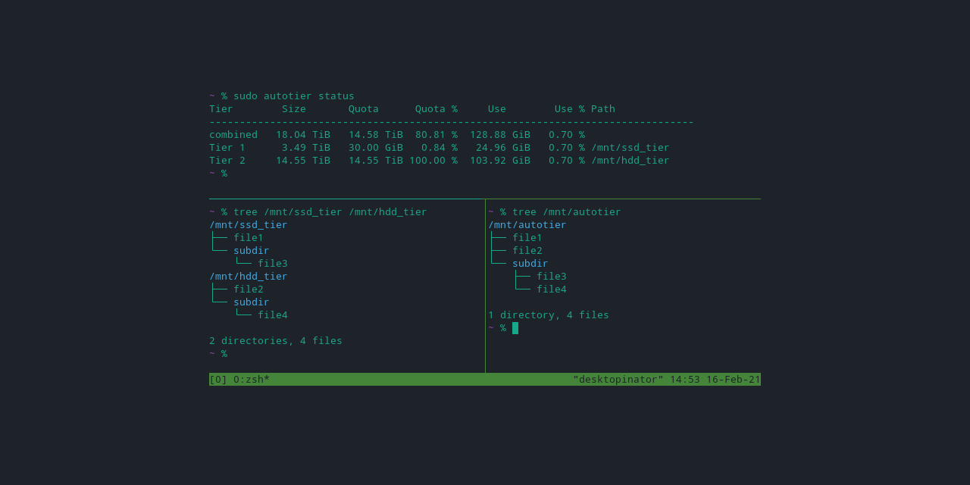Select /mnt/ssd_tier root in left tree
The width and height of the screenshot is (970, 485).
click(x=249, y=224)
